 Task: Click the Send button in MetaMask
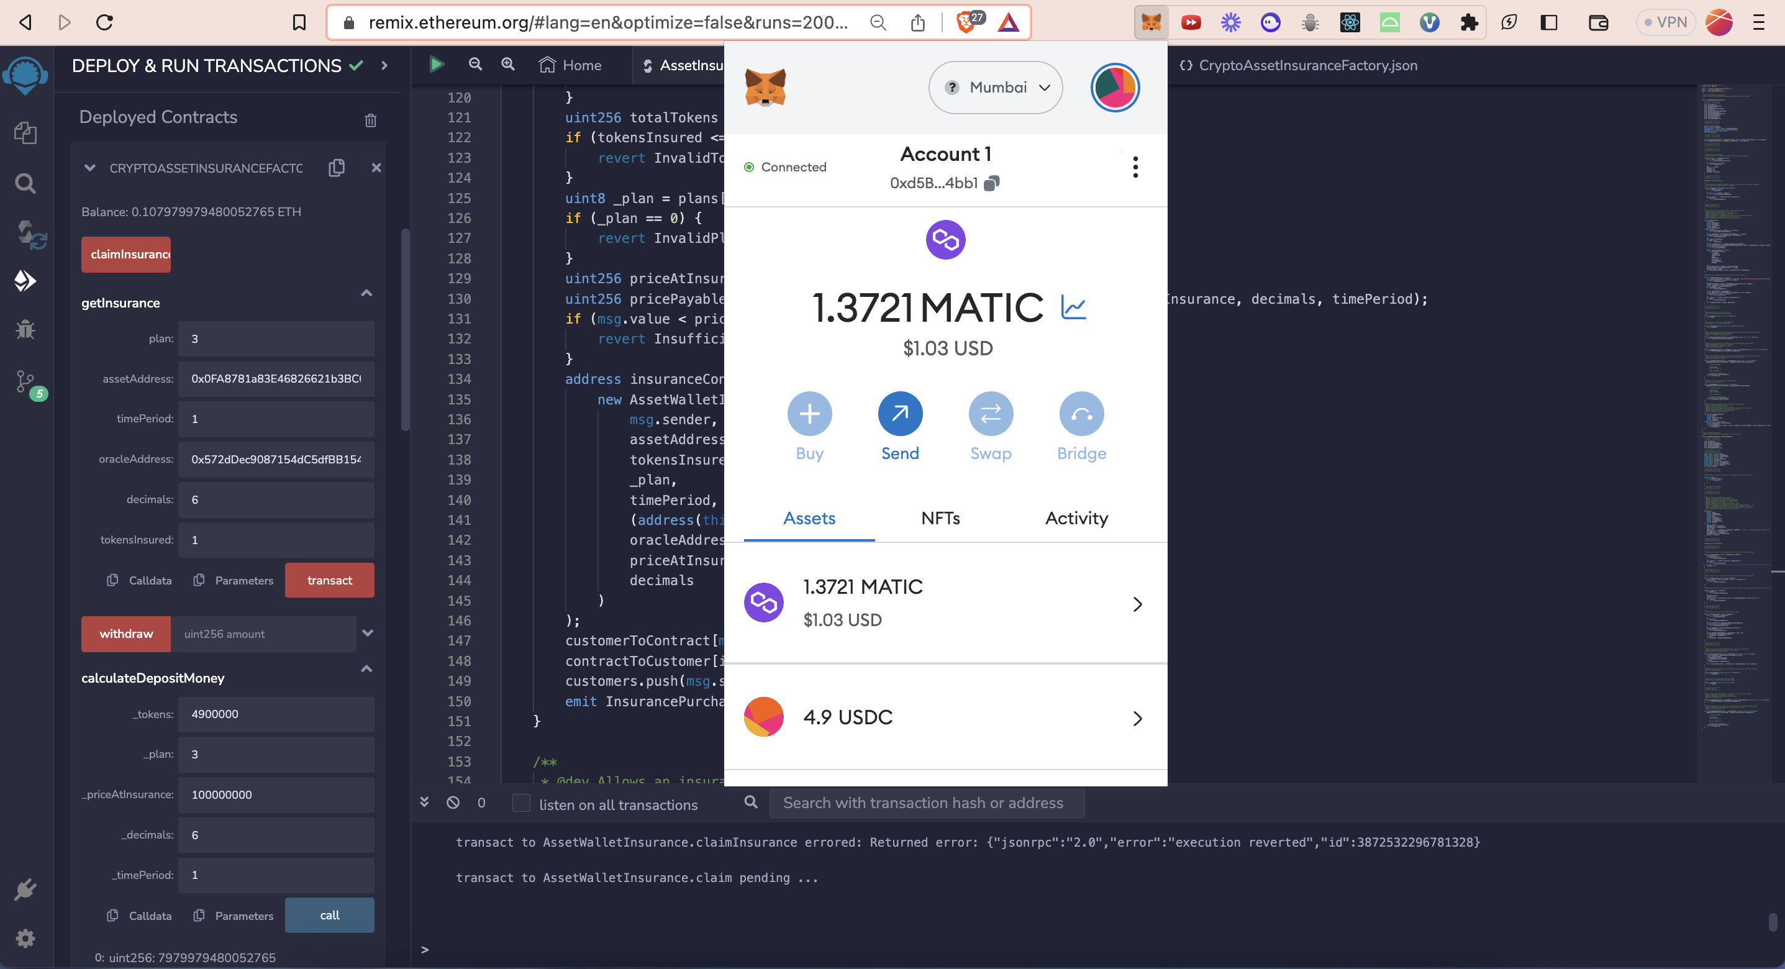tap(899, 414)
